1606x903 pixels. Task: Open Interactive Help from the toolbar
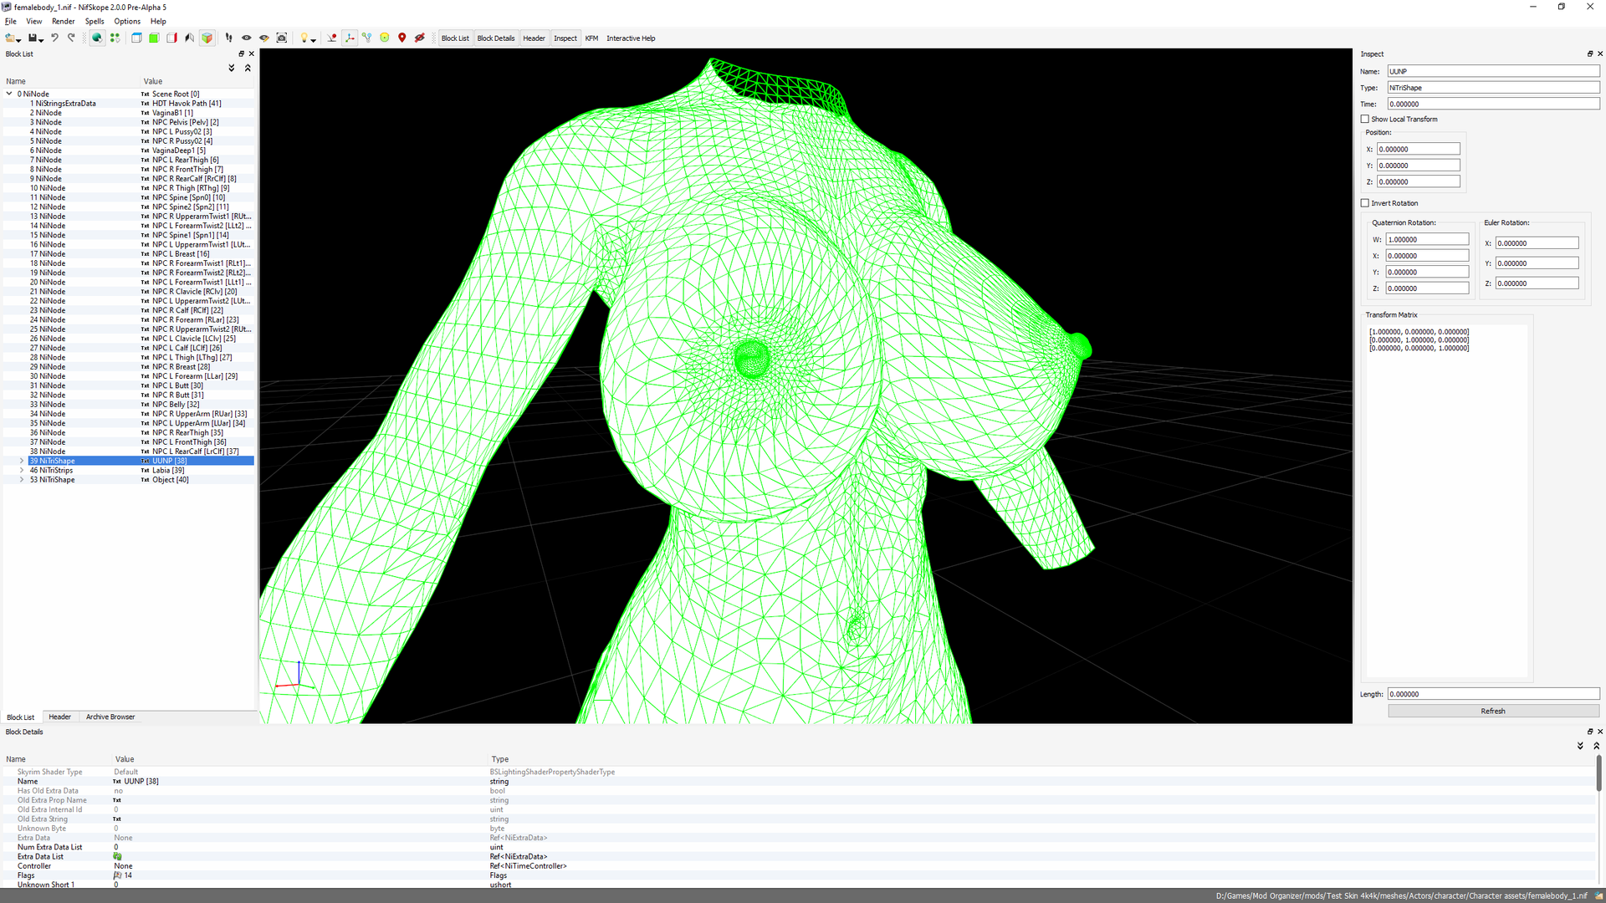(631, 38)
